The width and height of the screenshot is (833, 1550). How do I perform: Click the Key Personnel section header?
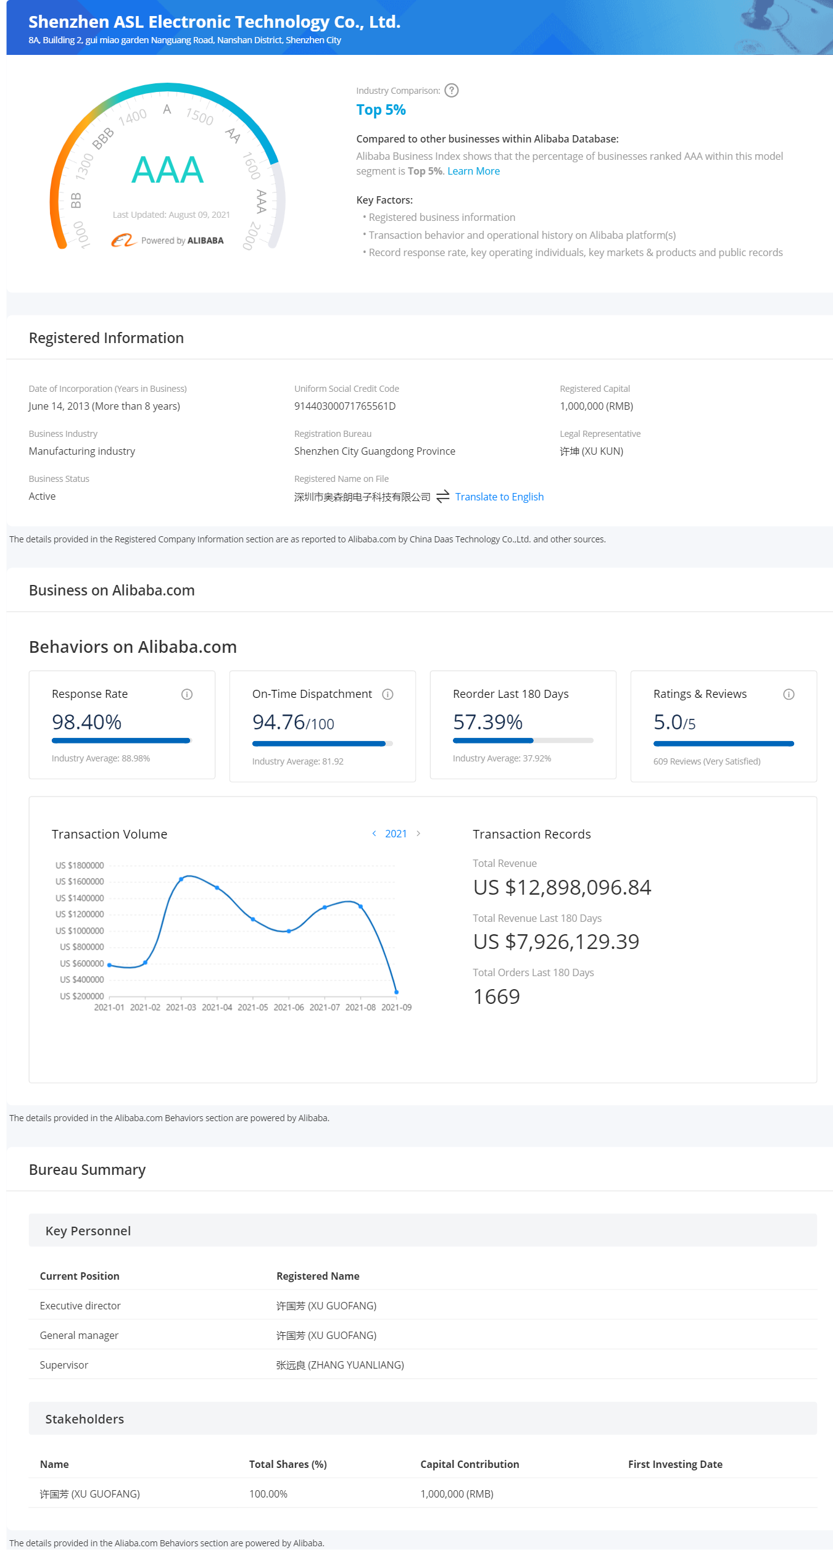point(88,1231)
